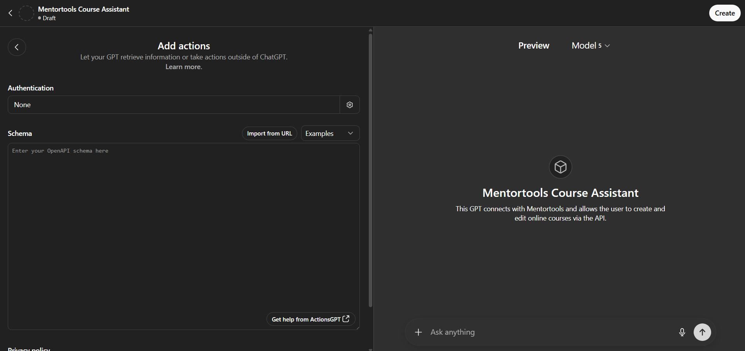Viewport: 745px width, 351px height.
Task: Focus the OpenAPI schema text area
Action: click(x=184, y=236)
